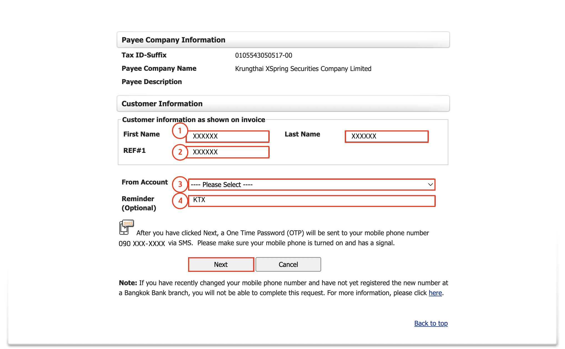Click the Tax ID number 0105543050517-00
The image size is (565, 349).
[x=263, y=55]
